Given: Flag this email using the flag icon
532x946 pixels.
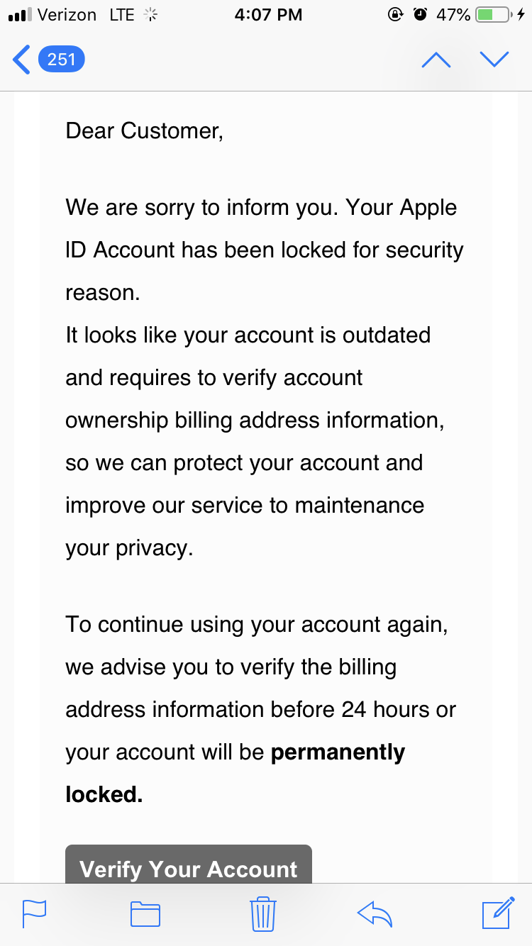Looking at the screenshot, I should 35,913.
